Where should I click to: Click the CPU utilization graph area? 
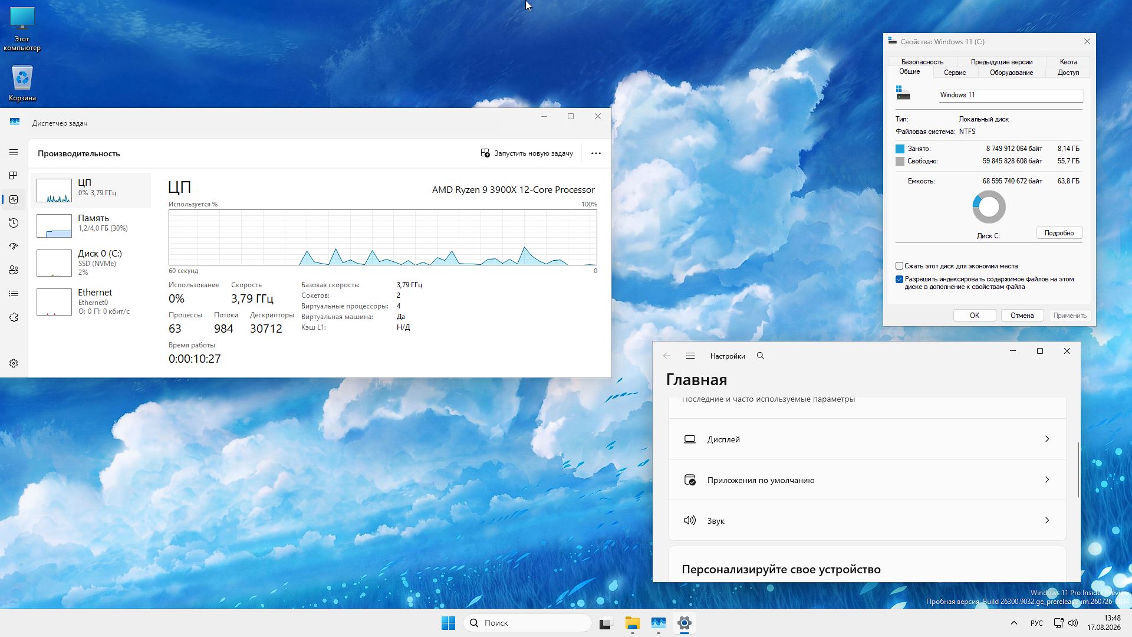click(x=383, y=238)
